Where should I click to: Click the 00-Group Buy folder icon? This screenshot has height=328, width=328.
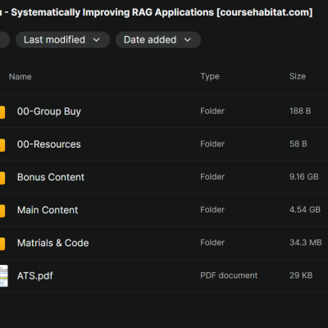point(2,112)
